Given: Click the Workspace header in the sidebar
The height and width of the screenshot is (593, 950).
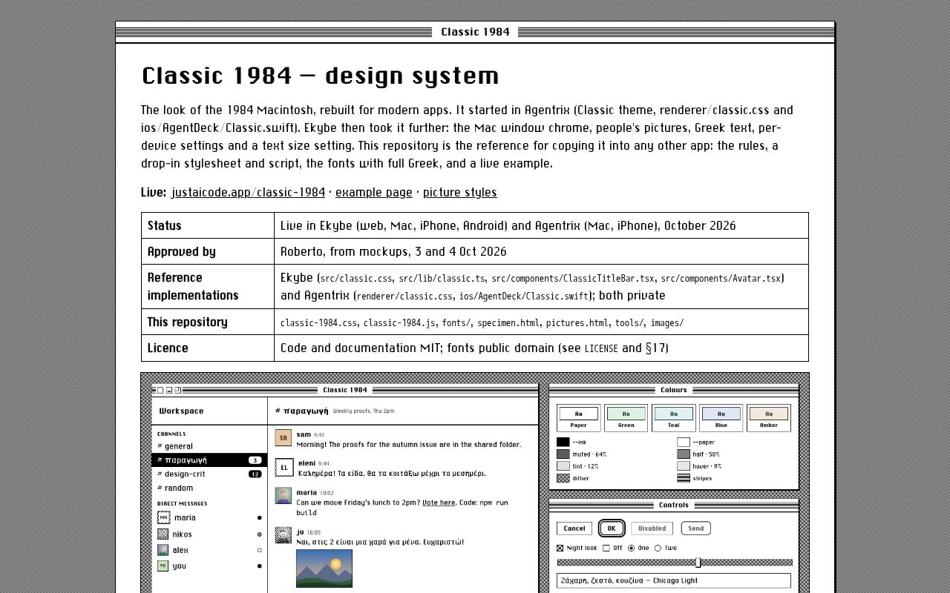Looking at the screenshot, I should tap(209, 411).
